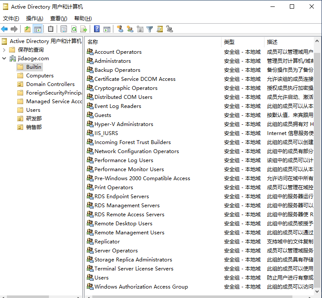This screenshot has height=298, width=322.
Task: Click the Print Operators group icon
Action: [x=90, y=187]
